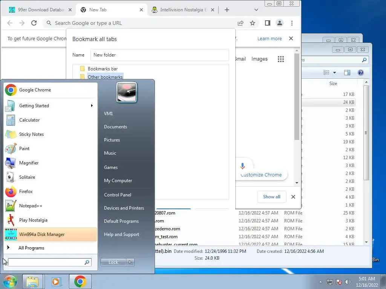
Task: Open Pictures from Start menu
Action: click(x=112, y=140)
